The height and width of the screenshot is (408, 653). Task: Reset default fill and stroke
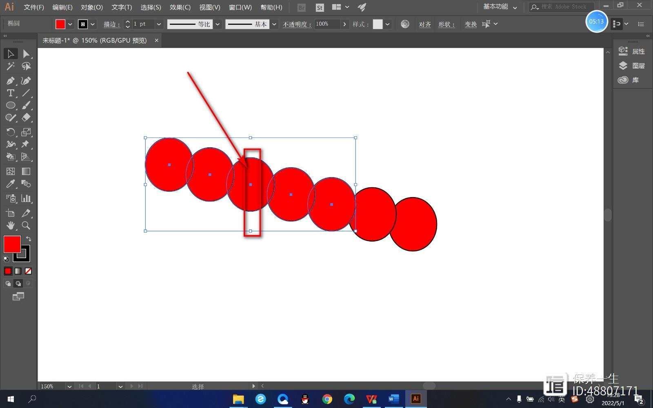[x=6, y=259]
